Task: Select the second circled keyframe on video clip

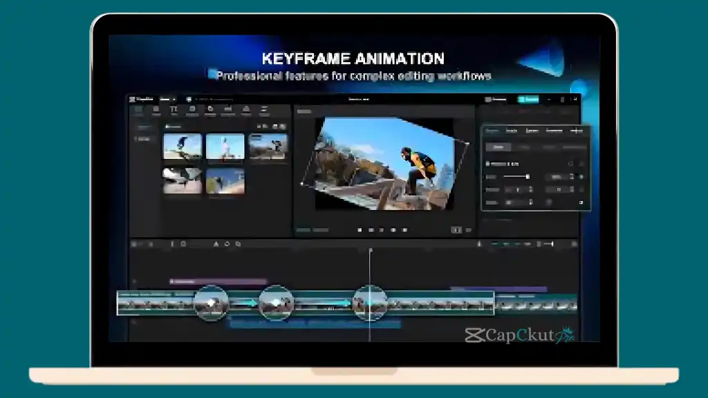Action: [276, 303]
